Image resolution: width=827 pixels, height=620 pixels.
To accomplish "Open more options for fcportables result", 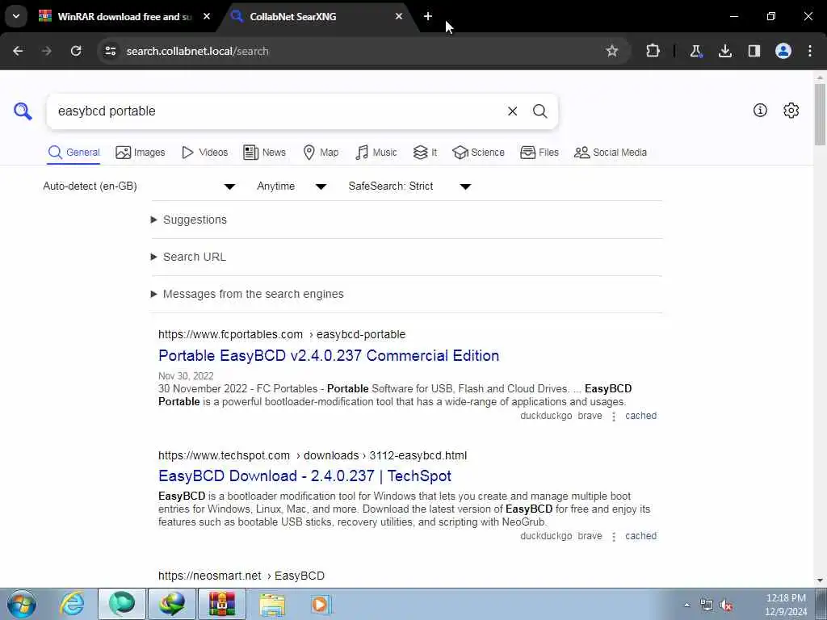I will 614,417.
